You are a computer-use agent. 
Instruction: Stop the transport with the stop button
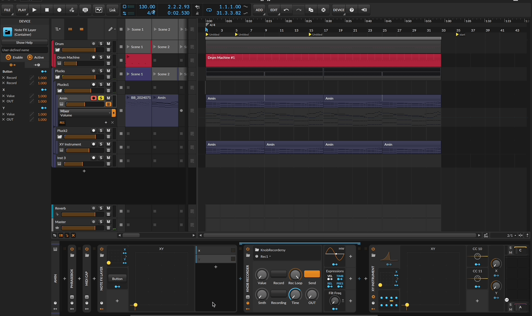click(47, 10)
